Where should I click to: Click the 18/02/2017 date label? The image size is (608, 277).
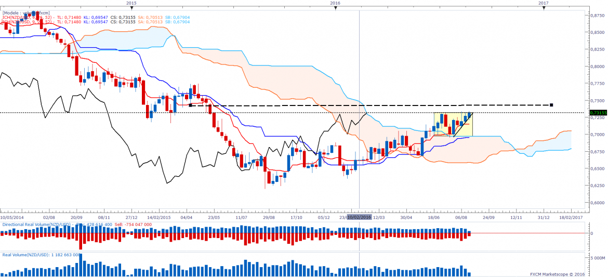[572, 218]
